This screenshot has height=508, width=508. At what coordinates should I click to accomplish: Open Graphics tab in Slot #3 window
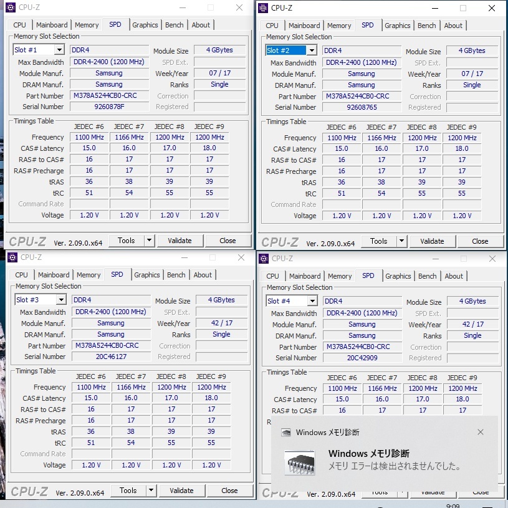pos(146,275)
